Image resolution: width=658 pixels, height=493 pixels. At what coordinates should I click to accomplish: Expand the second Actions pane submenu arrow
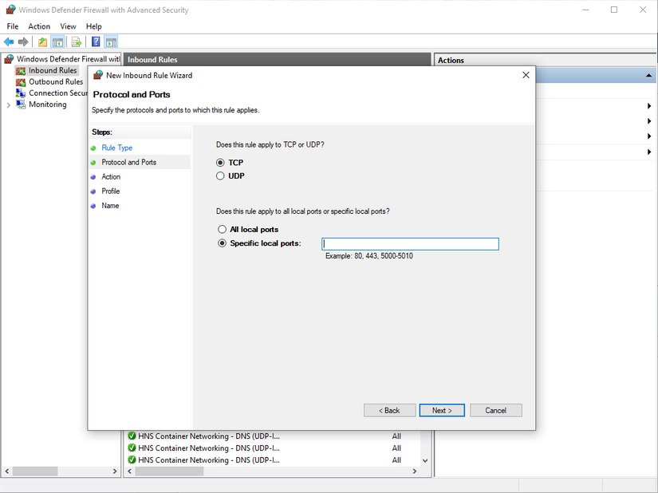tap(649, 120)
